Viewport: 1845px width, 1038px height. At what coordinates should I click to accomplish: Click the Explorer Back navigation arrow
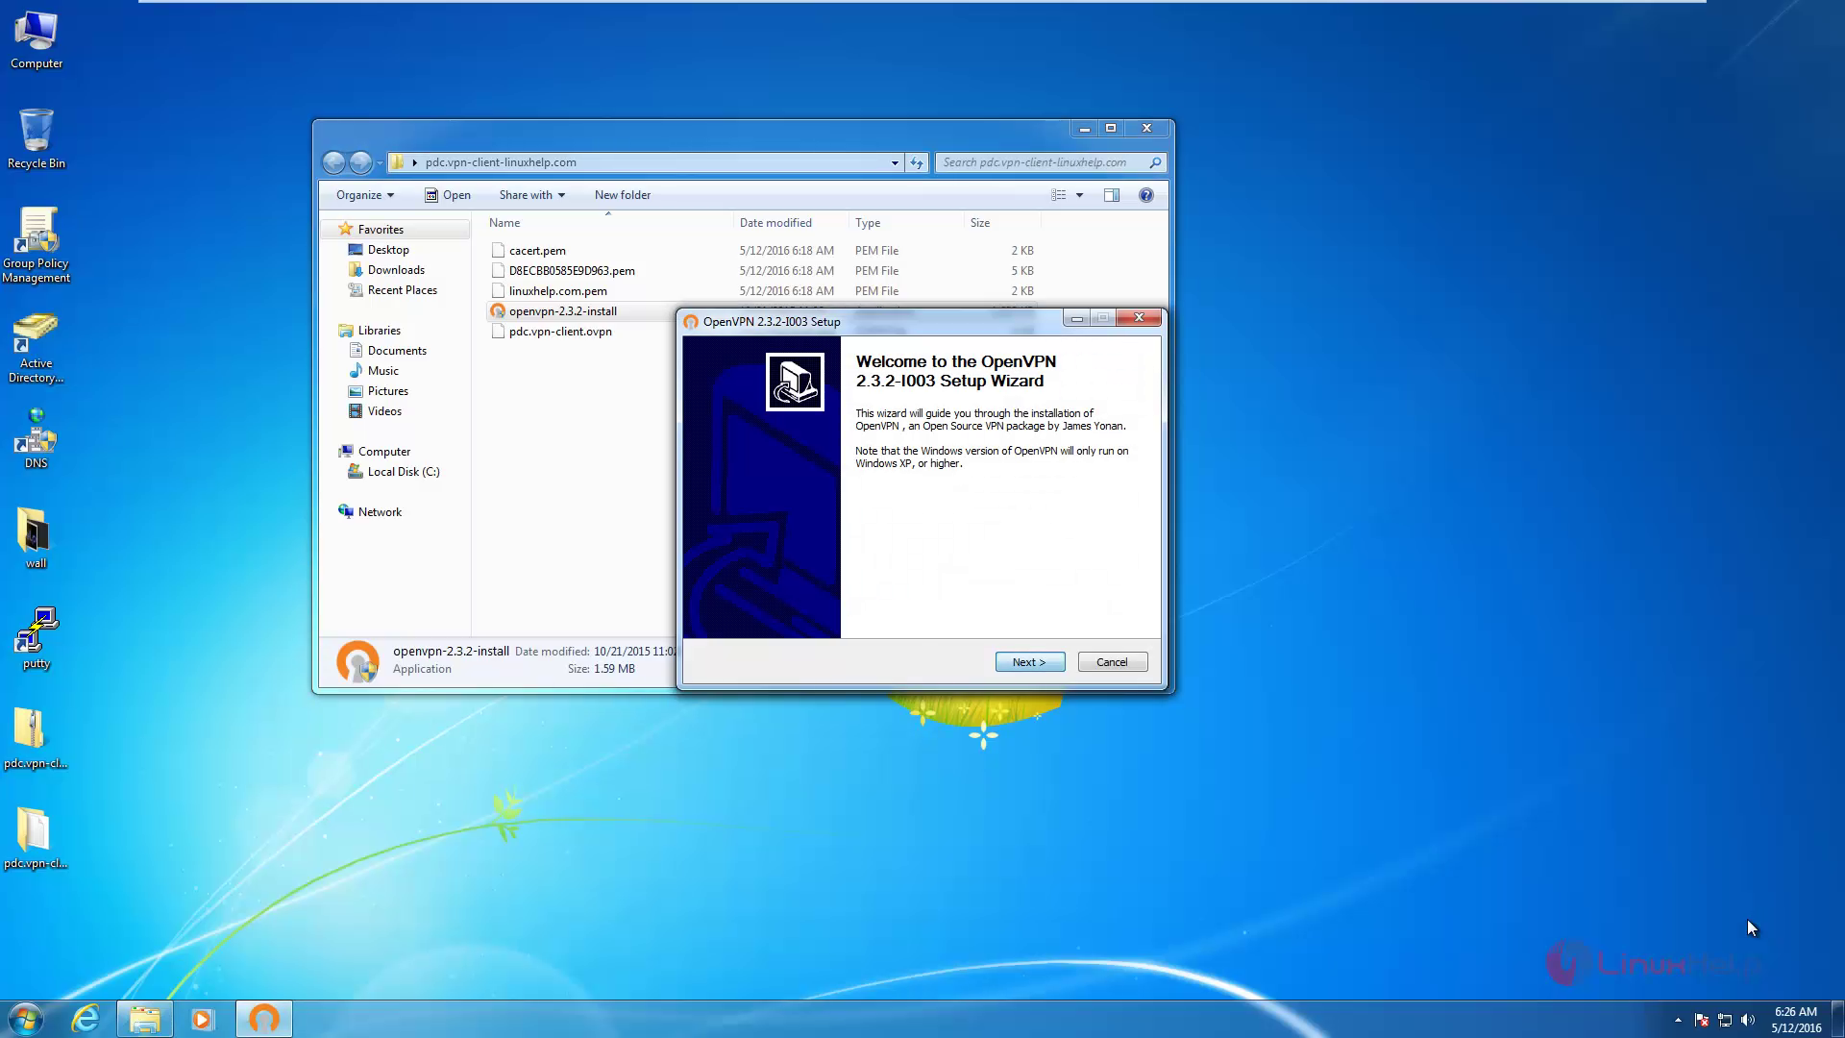[333, 162]
